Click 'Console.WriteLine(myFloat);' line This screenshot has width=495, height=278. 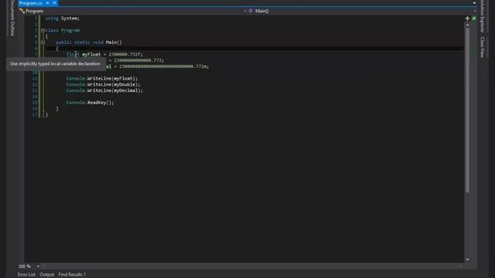point(102,79)
